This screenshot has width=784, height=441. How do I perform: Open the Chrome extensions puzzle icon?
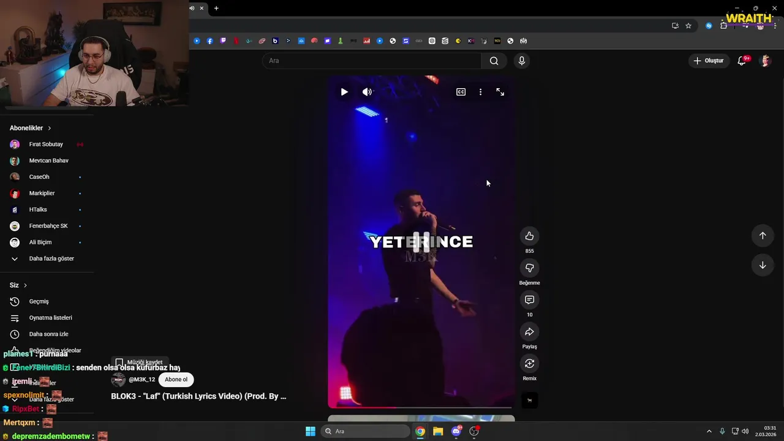click(x=724, y=26)
